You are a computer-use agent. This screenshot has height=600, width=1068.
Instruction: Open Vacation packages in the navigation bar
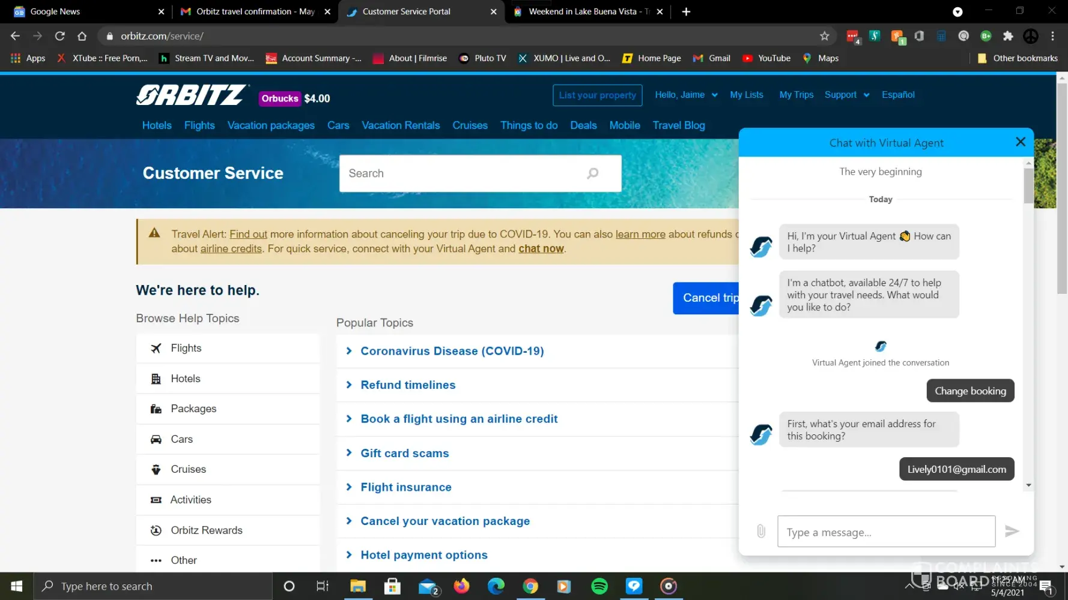(271, 125)
